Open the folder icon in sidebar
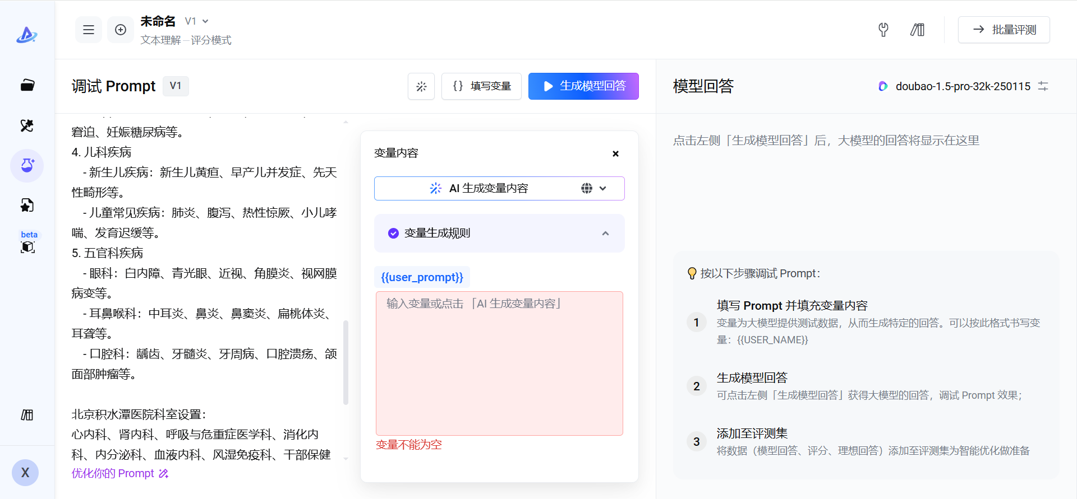Viewport: 1077px width, 499px height. tap(27, 85)
